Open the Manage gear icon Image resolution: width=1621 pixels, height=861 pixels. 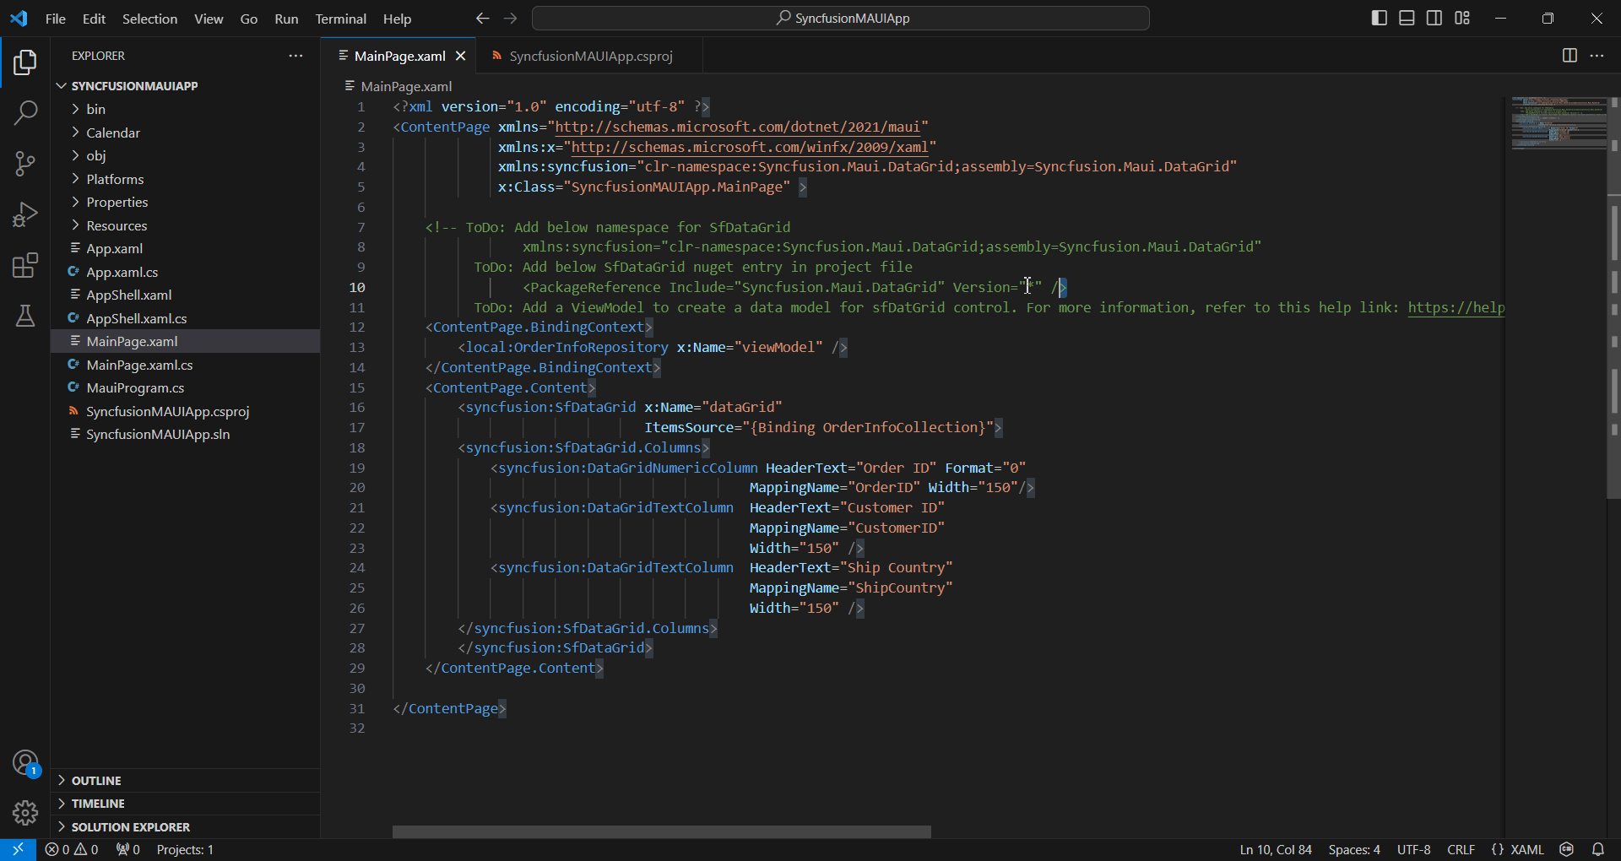pos(25,813)
